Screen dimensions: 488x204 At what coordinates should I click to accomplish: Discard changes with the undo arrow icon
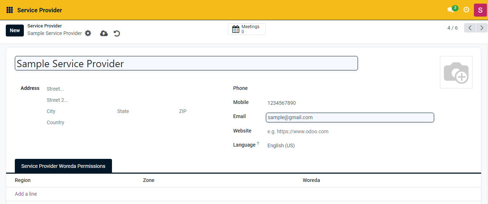117,34
